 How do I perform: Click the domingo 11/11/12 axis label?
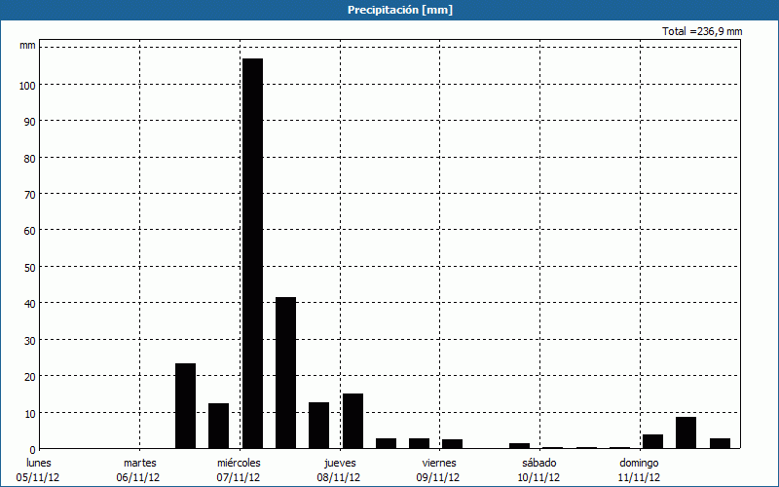coord(640,469)
